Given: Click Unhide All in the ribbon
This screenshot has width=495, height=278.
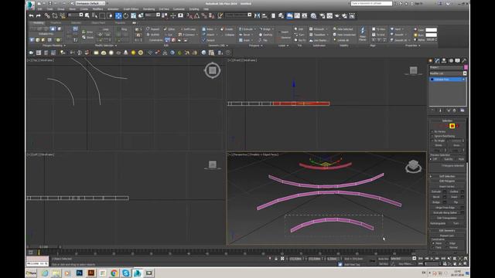Looking at the screenshot, I should 342,40.
